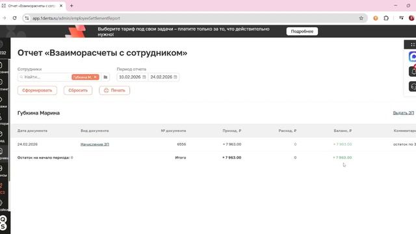Open the Chrome profile avatar

411,18
